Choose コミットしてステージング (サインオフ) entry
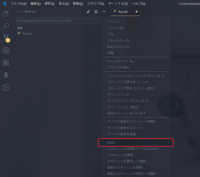Screen dimensions: 200x177 (136, 76)
